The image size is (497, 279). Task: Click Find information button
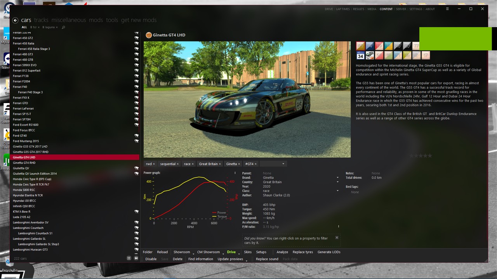201,259
